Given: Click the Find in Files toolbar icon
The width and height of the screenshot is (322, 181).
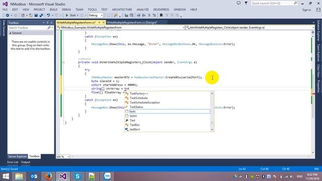Looking at the screenshot, I should tap(116, 16).
